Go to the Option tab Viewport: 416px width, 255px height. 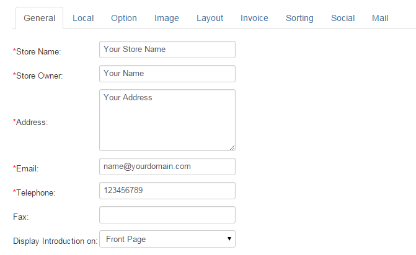pos(124,18)
